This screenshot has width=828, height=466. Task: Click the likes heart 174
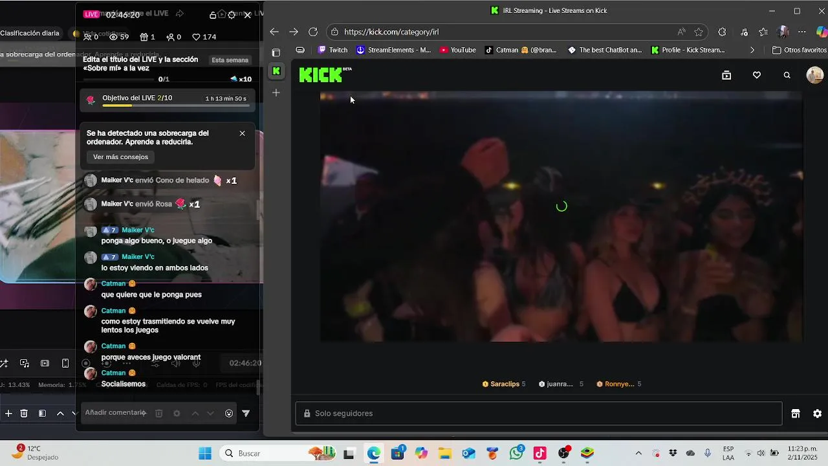pyautogui.click(x=204, y=37)
